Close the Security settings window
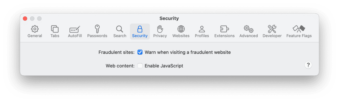The image size is (339, 102). (25, 19)
